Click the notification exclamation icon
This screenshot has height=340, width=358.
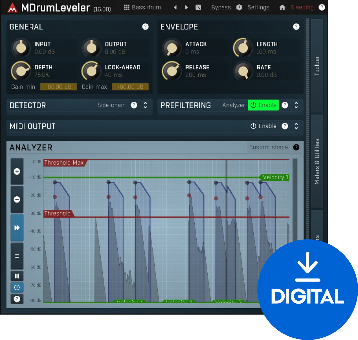coord(239,7)
